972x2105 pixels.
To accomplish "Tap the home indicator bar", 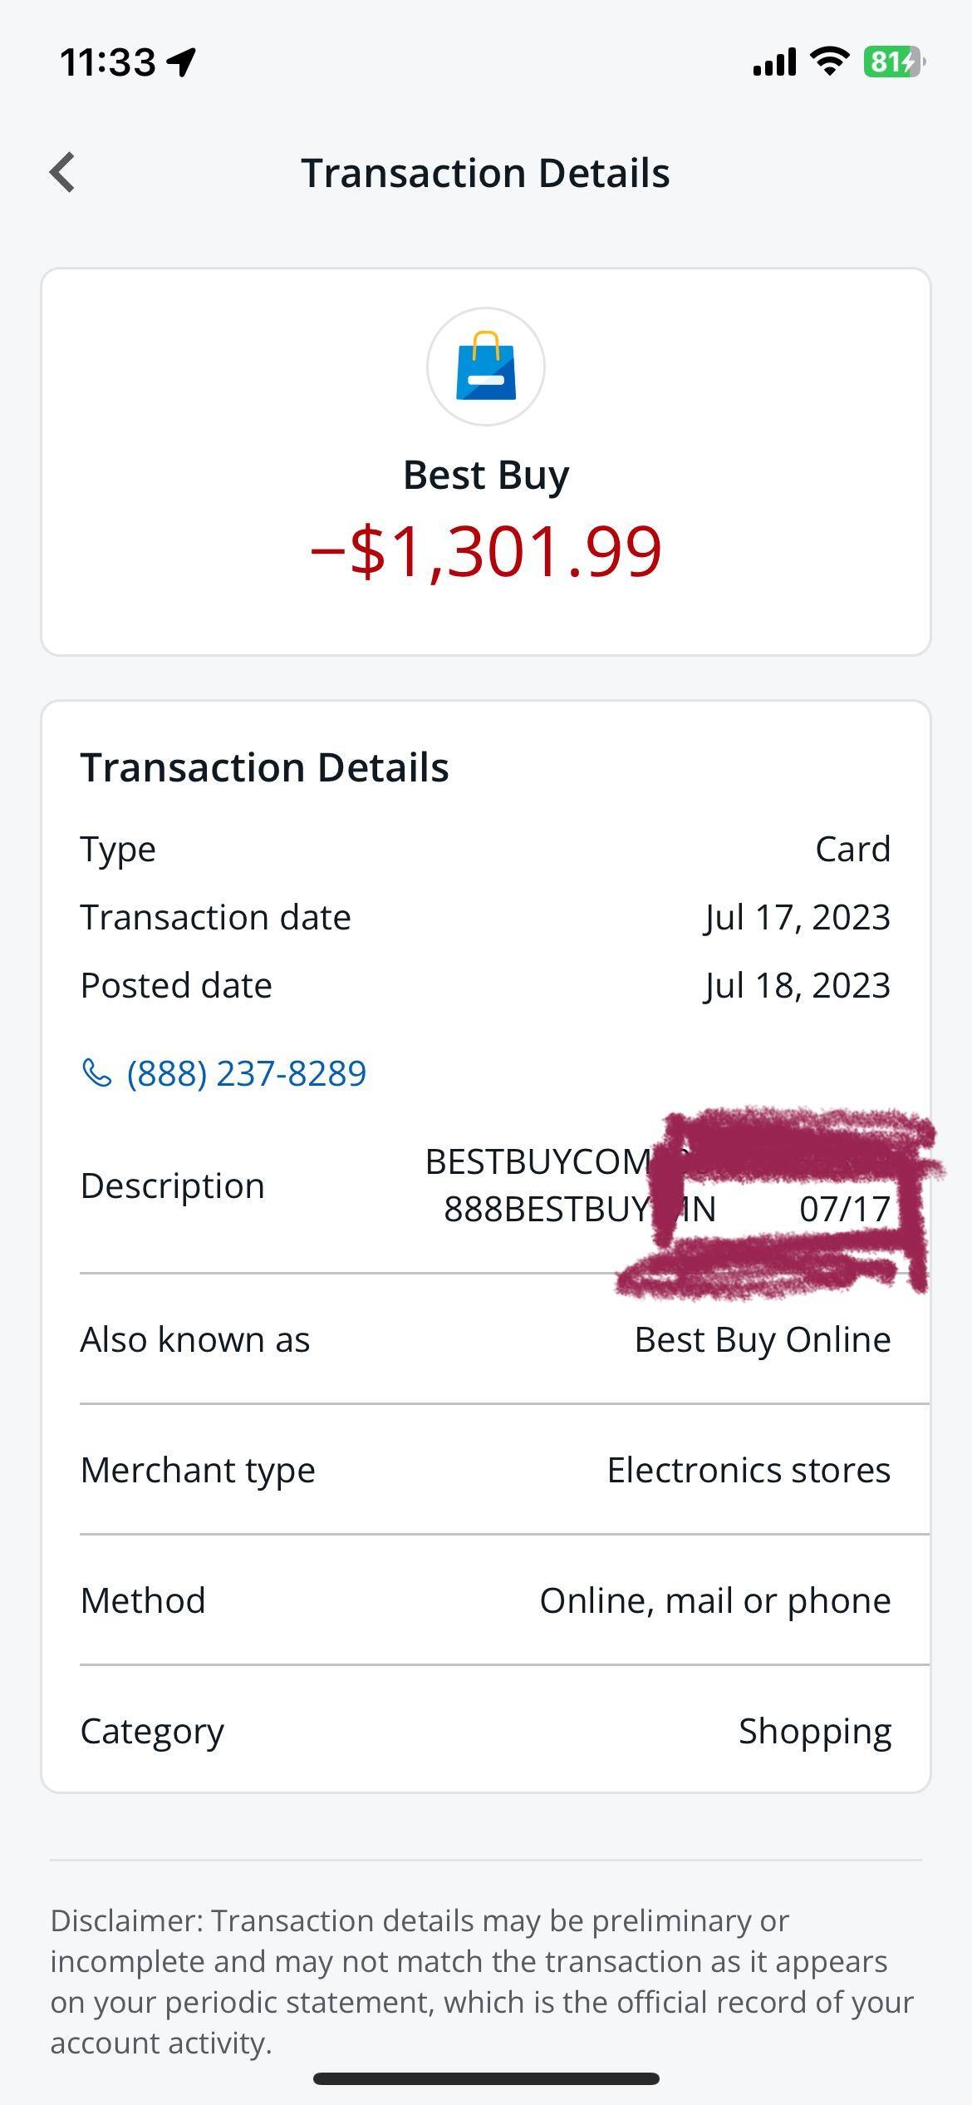I will pos(486,2078).
